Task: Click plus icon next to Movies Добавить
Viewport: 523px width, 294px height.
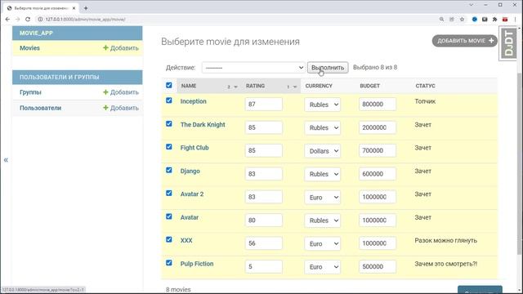Action: tap(105, 48)
